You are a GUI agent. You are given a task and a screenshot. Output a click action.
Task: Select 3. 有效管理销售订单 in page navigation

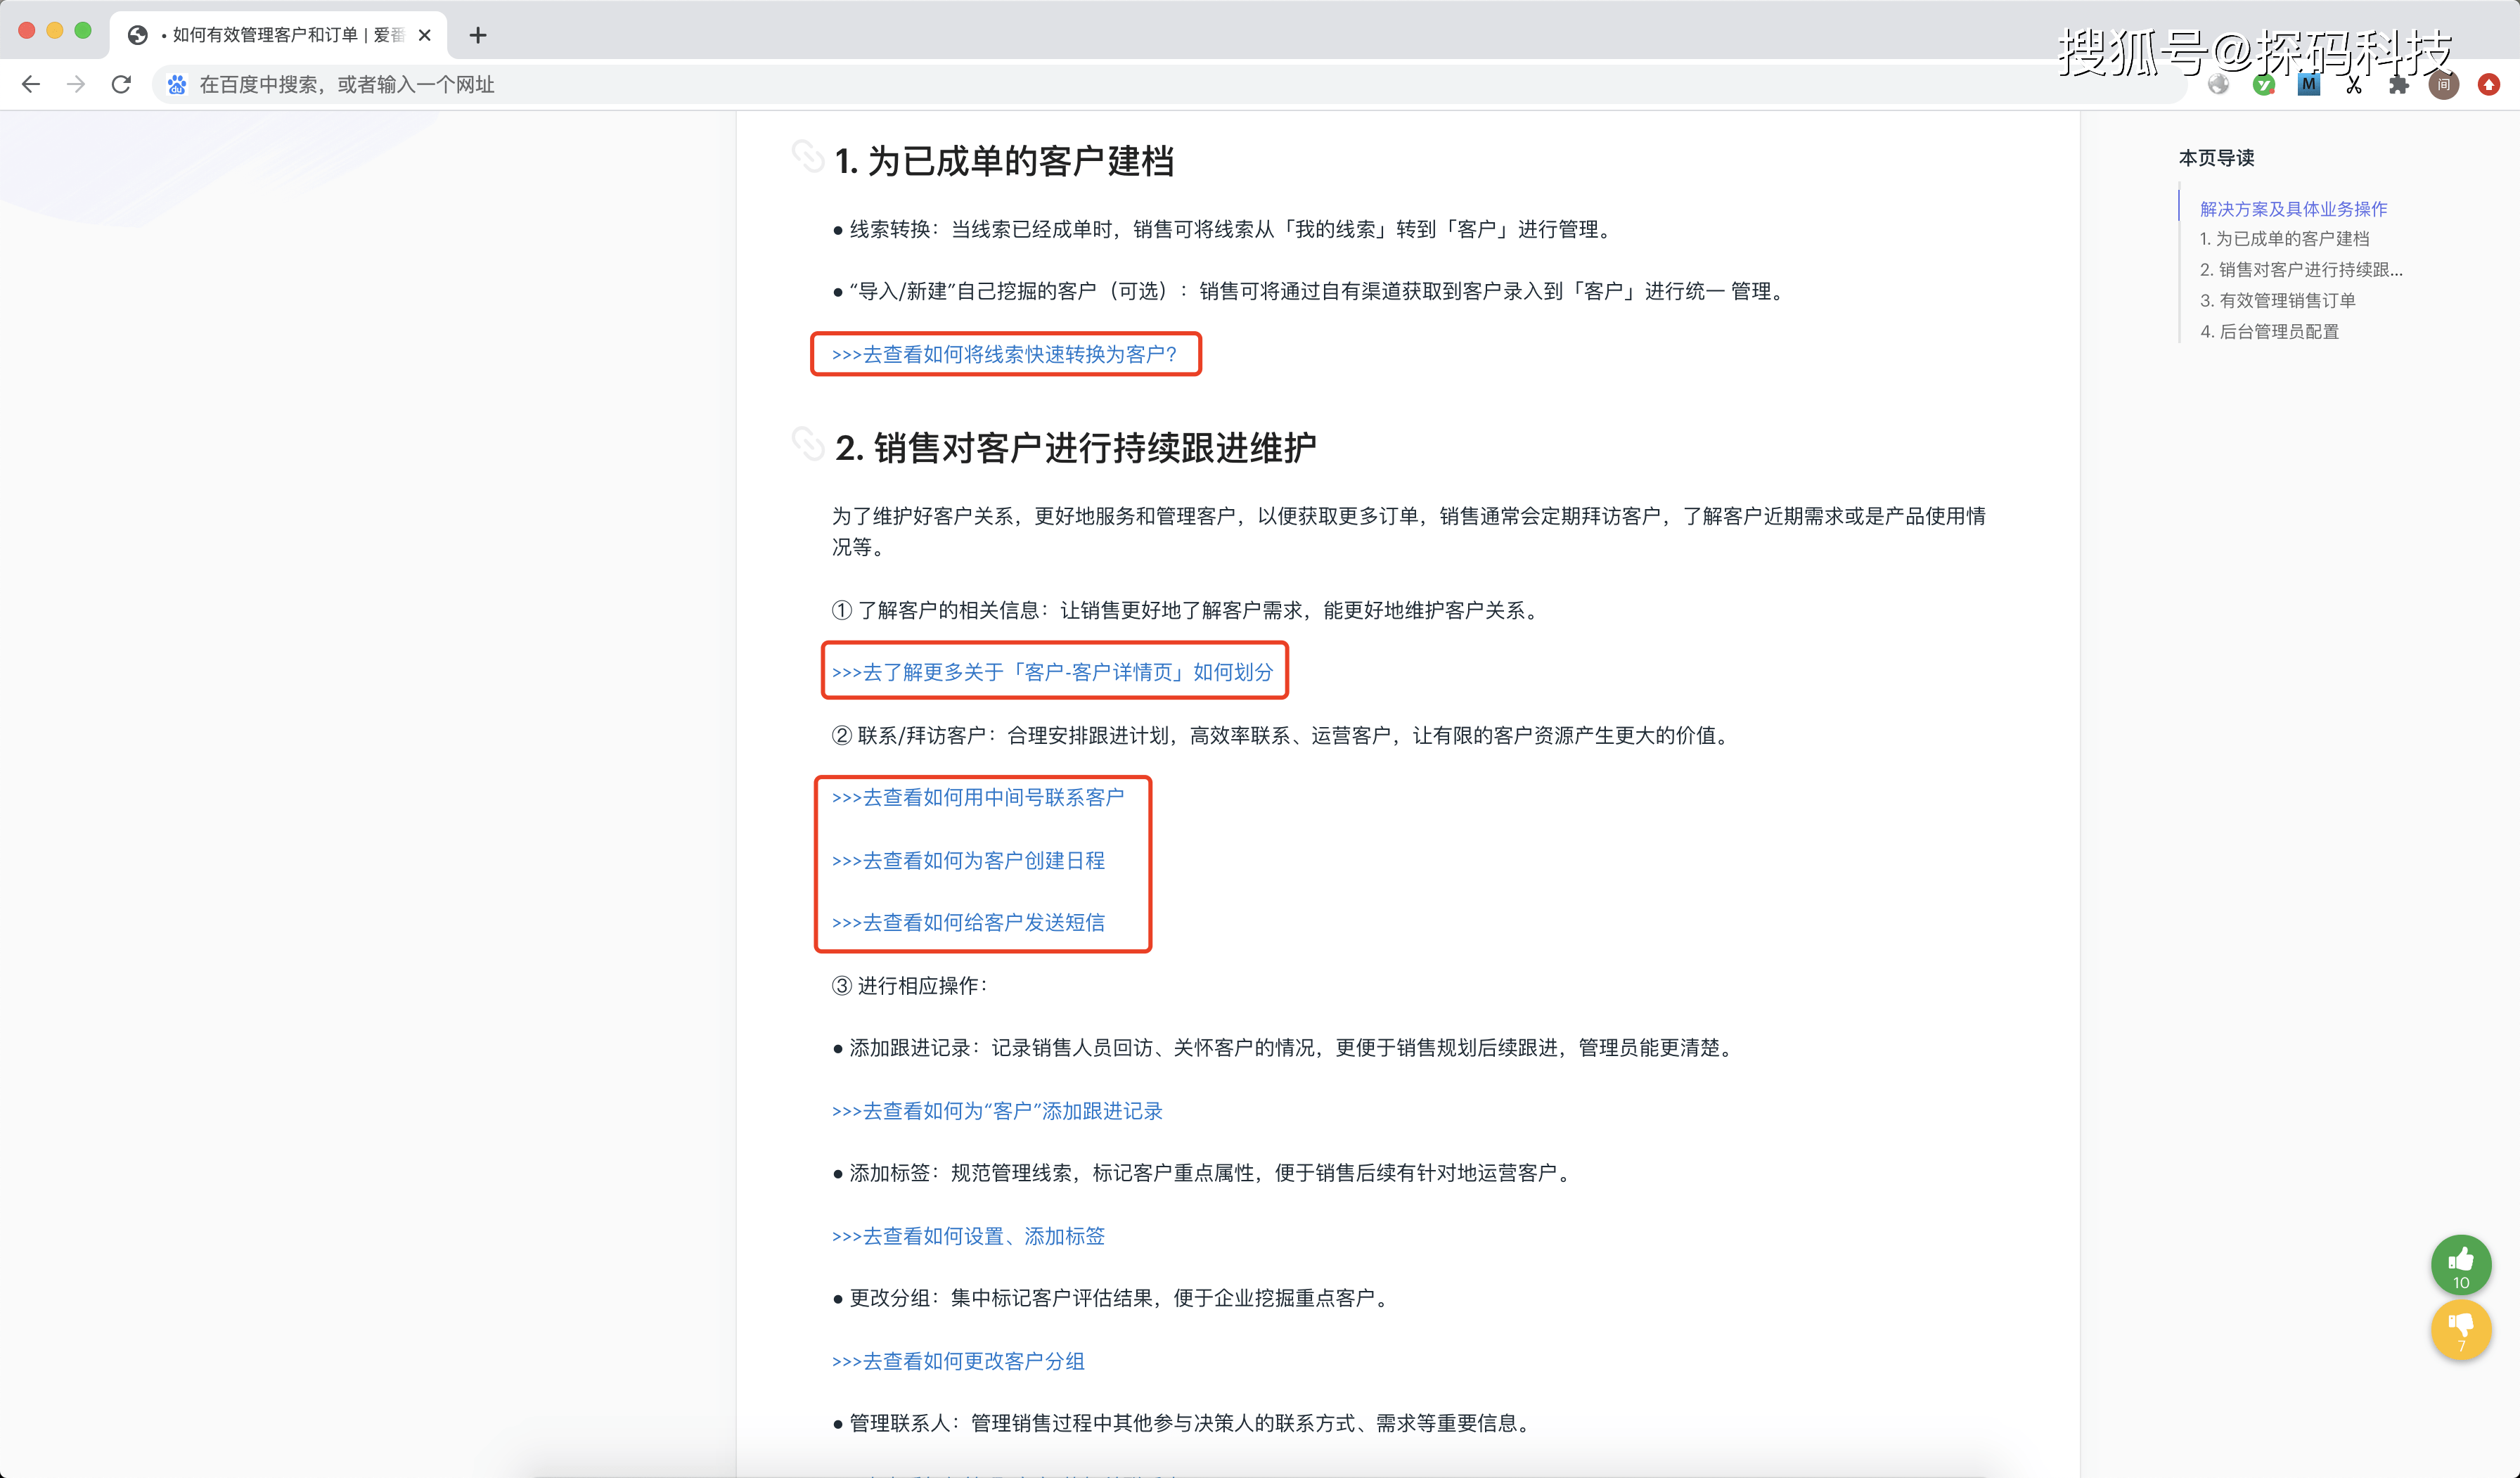pos(2279,300)
